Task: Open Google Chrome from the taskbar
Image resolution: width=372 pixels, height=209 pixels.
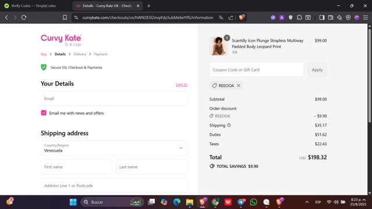Action: (x=215, y=202)
